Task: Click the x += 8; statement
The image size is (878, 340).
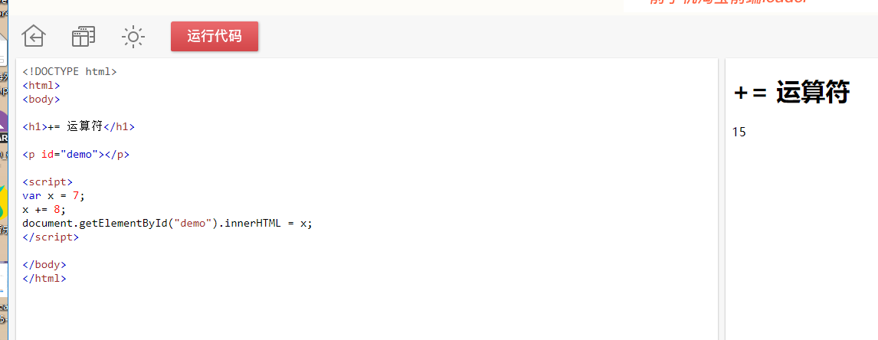Action: coord(44,210)
